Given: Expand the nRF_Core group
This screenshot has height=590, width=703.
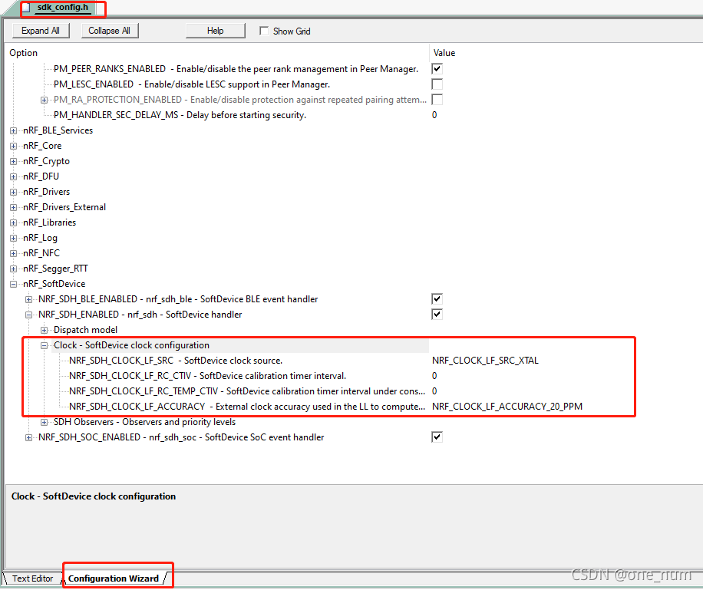Looking at the screenshot, I should click(14, 146).
